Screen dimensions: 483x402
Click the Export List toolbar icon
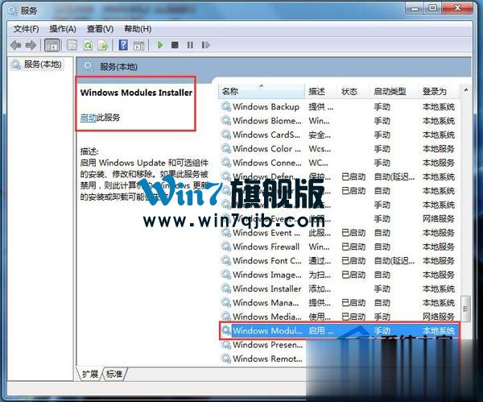103,45
